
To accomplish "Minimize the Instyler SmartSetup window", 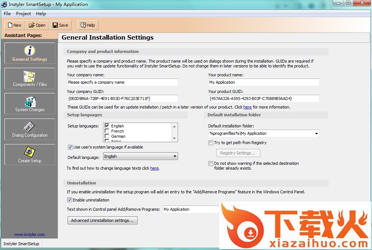I will pos(338,3).
